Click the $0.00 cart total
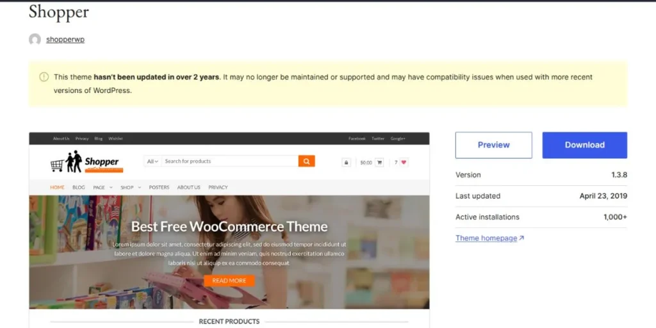 click(x=366, y=163)
